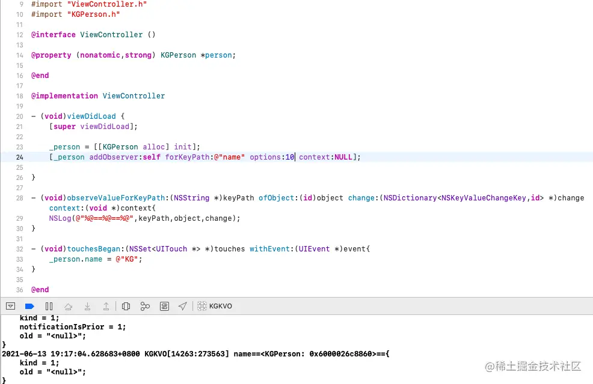The image size is (593, 384).
Task: Open Environment Overrides in the debug bar
Action: pos(165,306)
